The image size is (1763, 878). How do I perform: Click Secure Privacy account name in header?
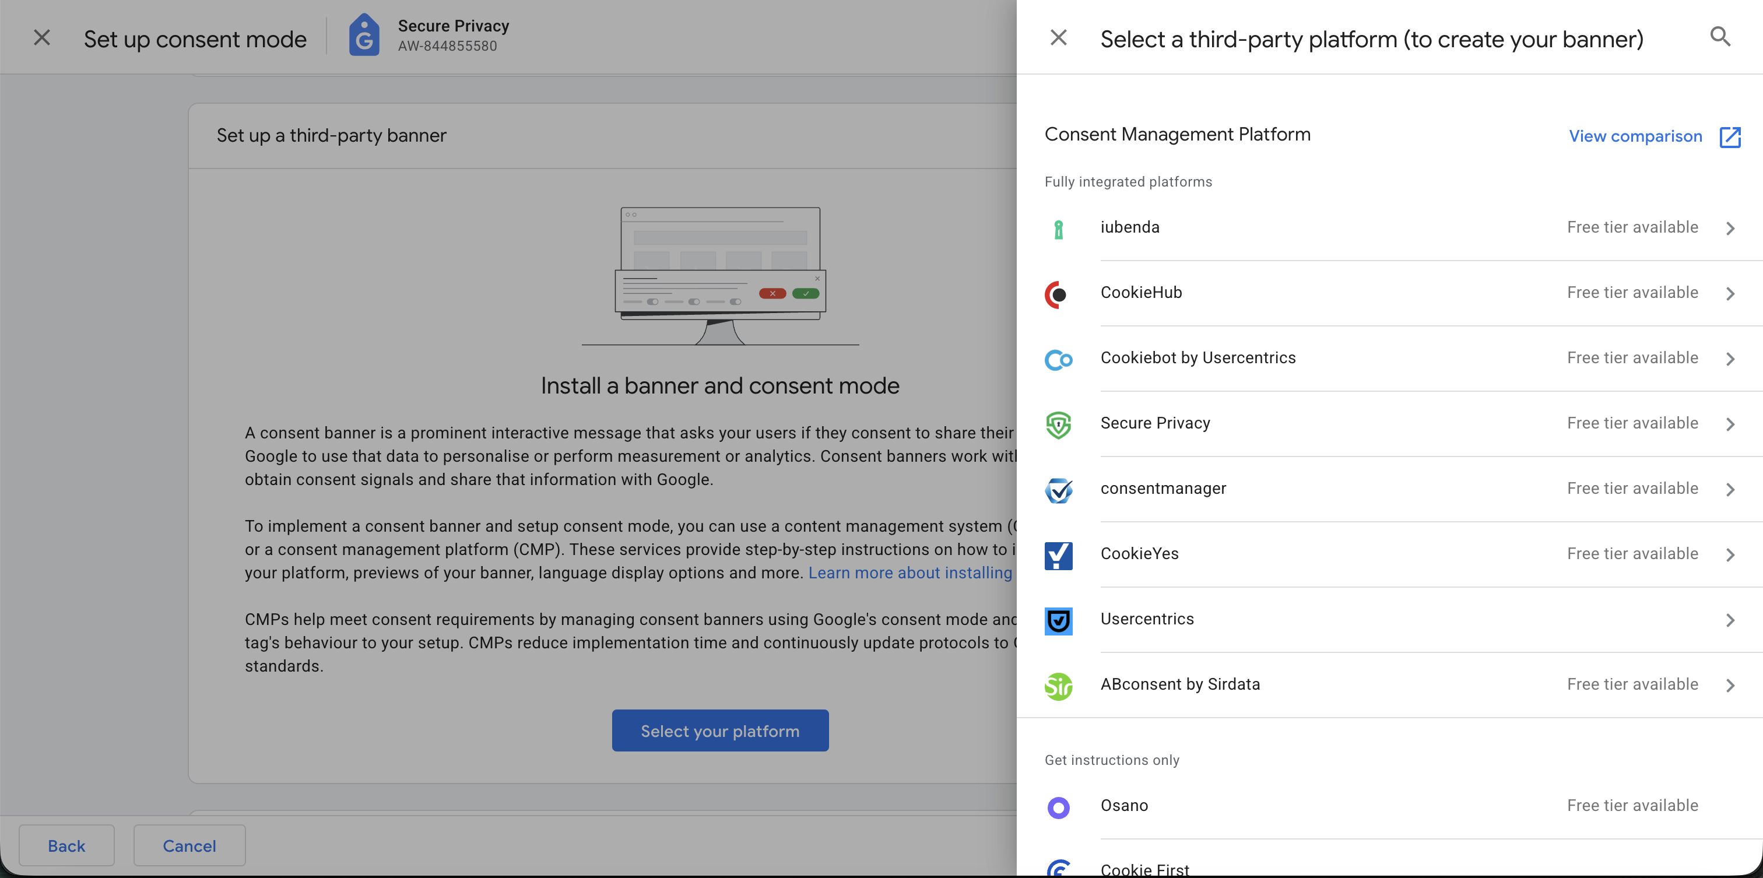tap(453, 26)
